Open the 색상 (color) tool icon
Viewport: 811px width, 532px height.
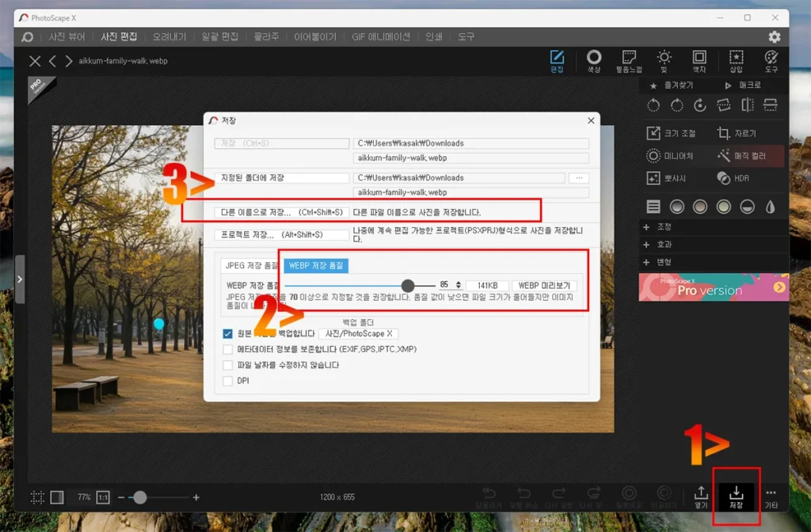click(x=593, y=60)
